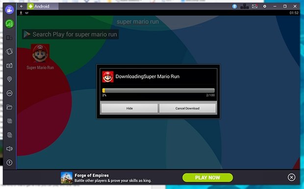304x189 pixels.
Task: Click the rotate screen icon in sidebar
Action: click(9, 51)
